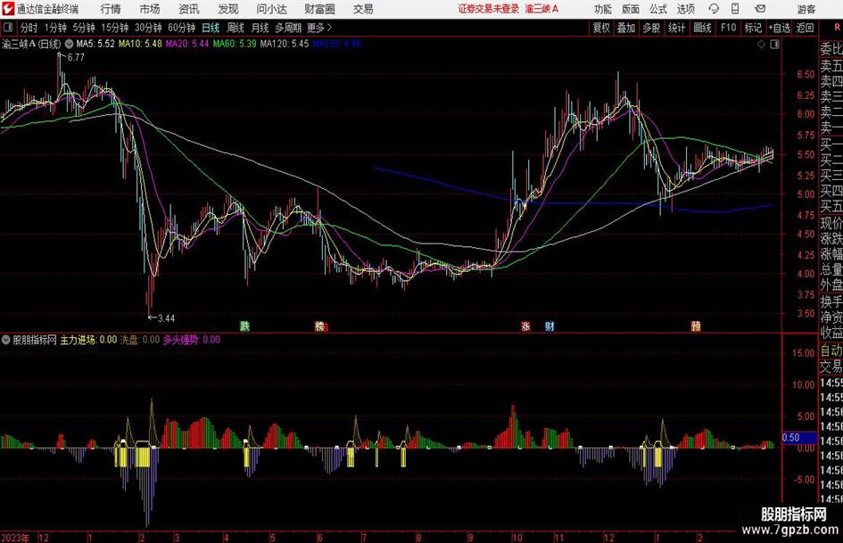843x543 pixels.
Task: Open the 多周期 multi-period view
Action: pos(288,28)
